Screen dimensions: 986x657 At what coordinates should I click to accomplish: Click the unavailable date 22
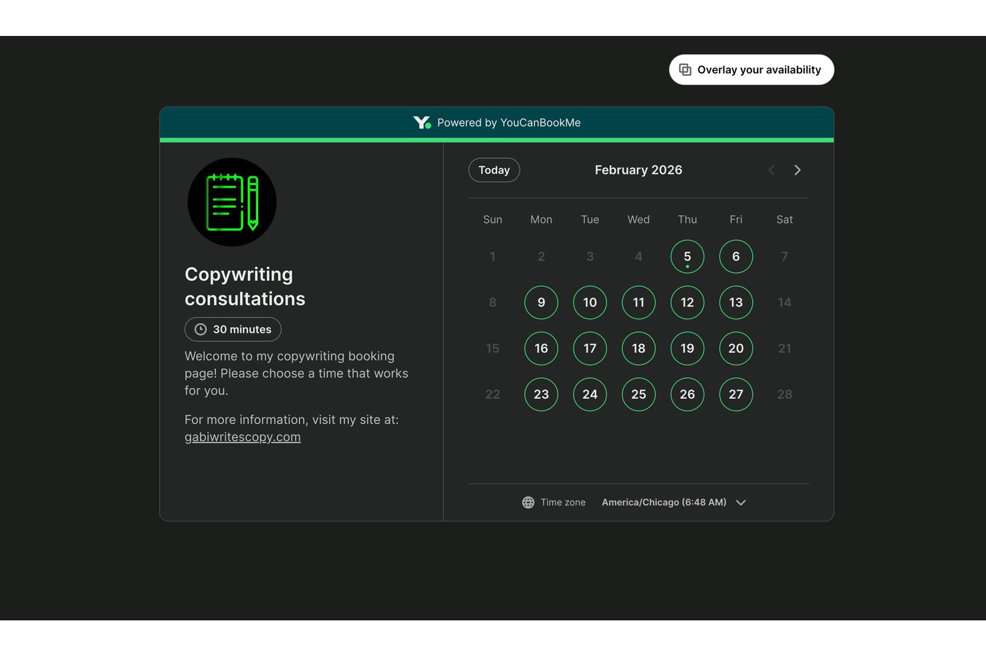(493, 394)
